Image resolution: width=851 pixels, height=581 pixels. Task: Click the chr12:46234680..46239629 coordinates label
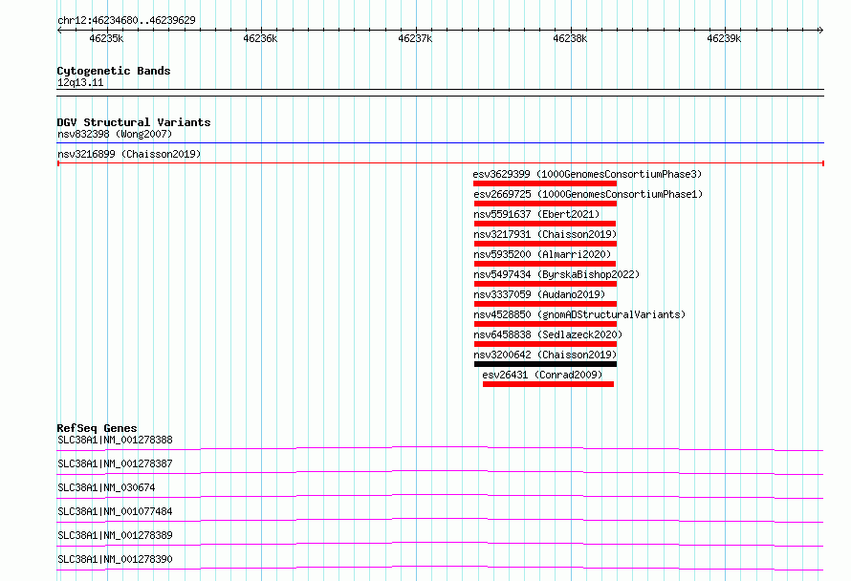[126, 20]
